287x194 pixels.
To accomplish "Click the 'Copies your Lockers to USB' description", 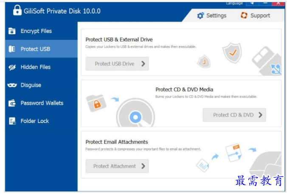I will pyautogui.click(x=141, y=46).
